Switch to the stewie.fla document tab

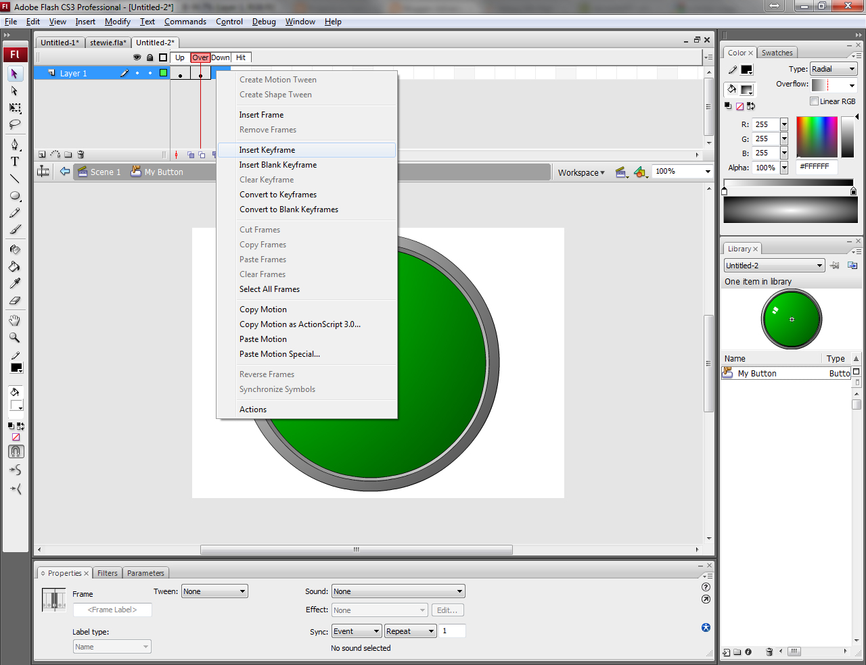(x=108, y=43)
